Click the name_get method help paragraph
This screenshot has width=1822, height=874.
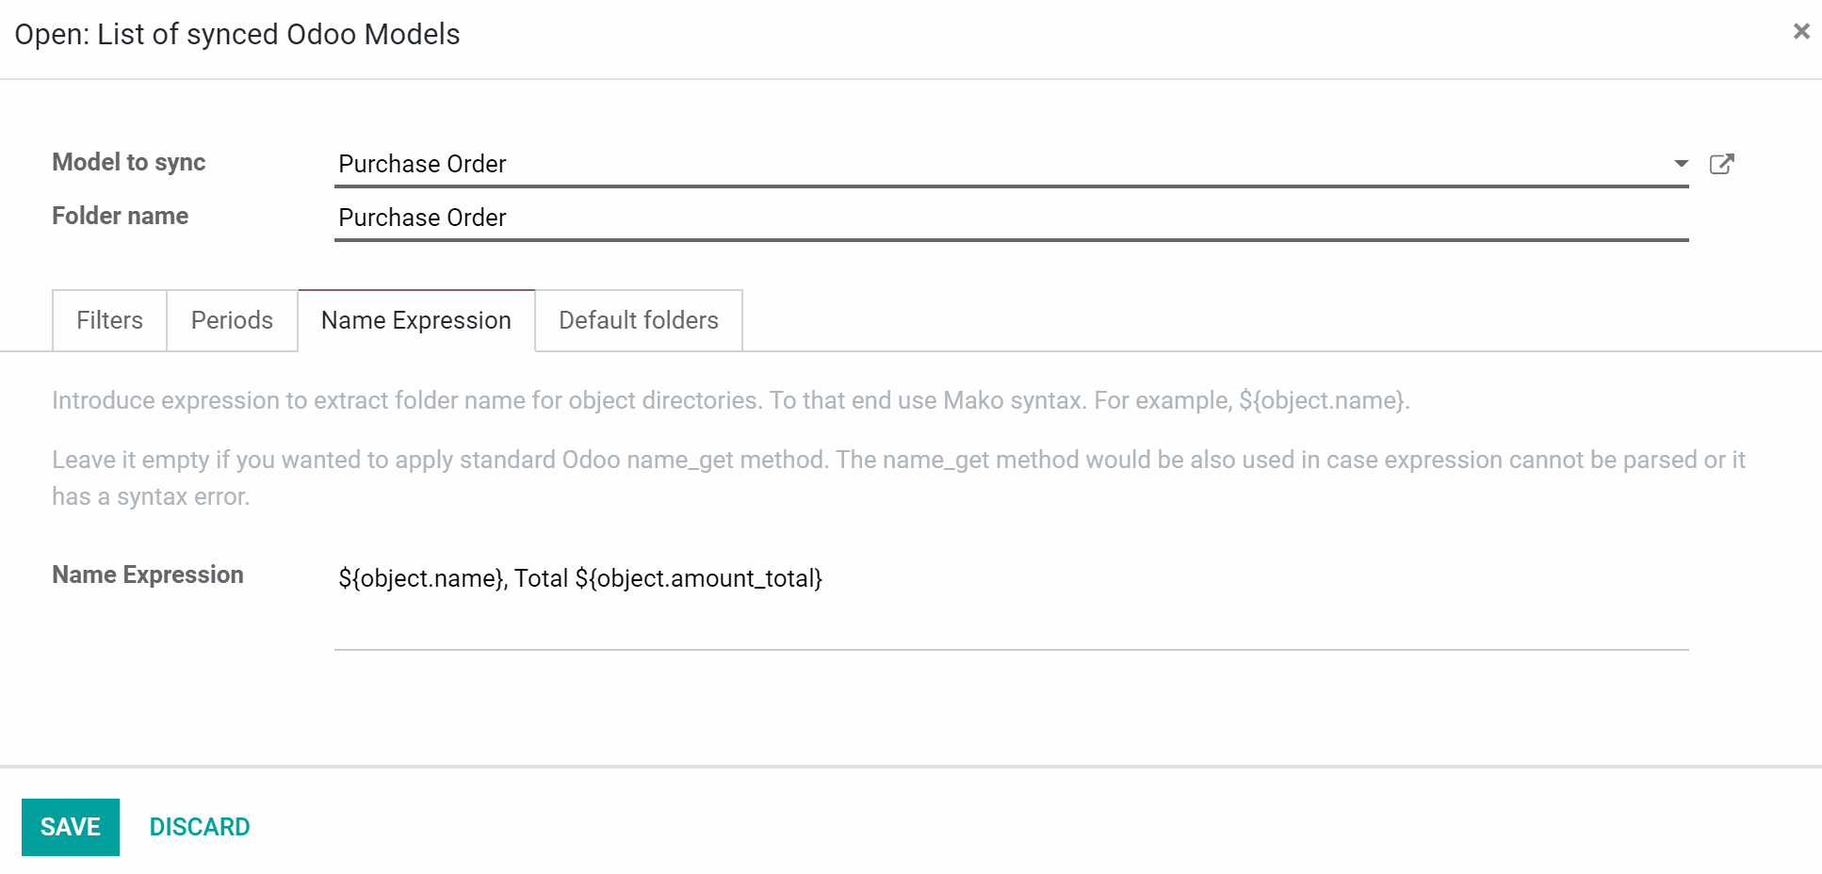point(899,477)
